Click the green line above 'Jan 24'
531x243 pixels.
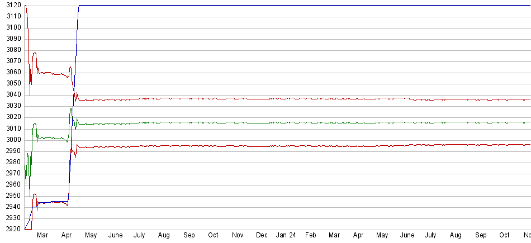pyautogui.click(x=285, y=122)
